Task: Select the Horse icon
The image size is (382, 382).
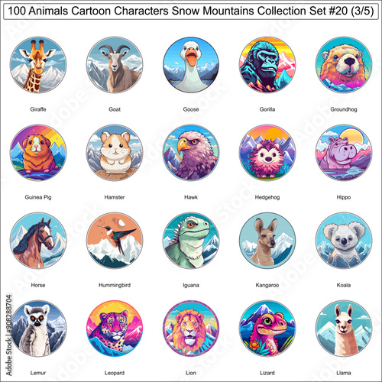Action: tap(38, 241)
